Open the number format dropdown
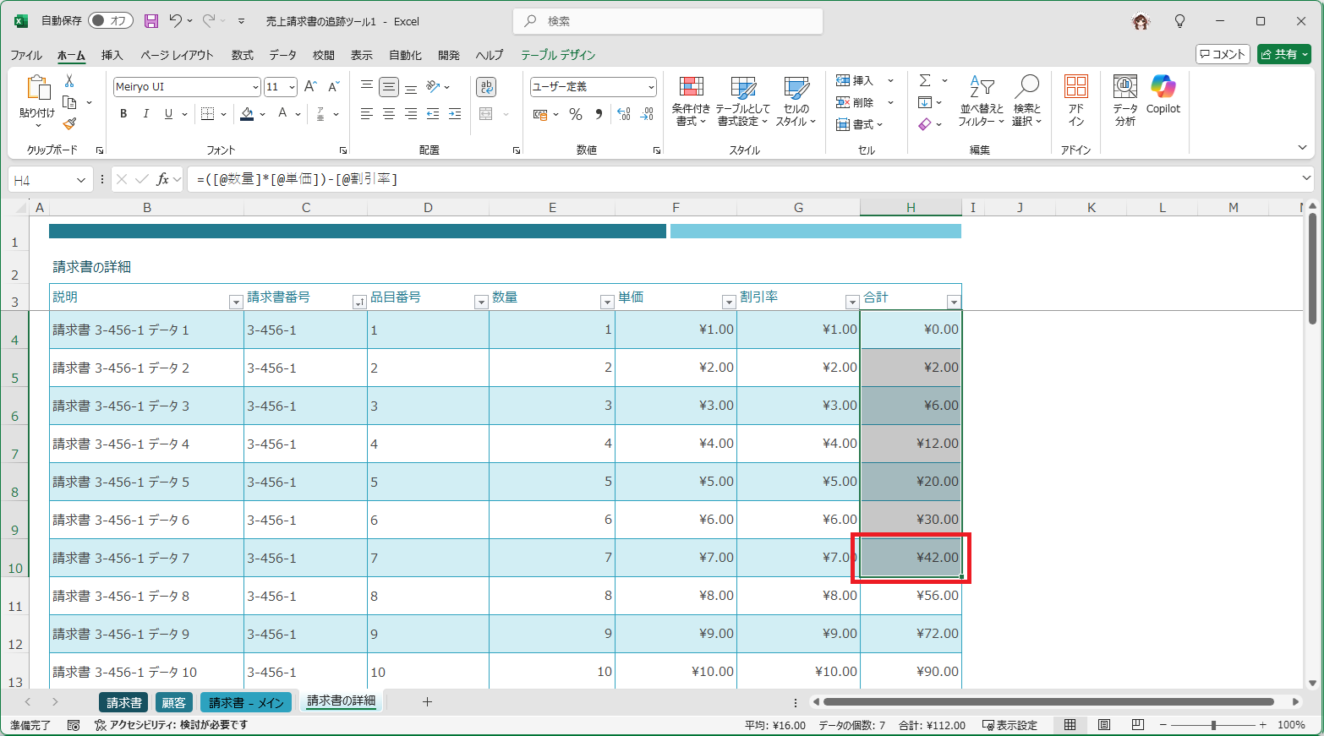The height and width of the screenshot is (736, 1324). coord(651,87)
